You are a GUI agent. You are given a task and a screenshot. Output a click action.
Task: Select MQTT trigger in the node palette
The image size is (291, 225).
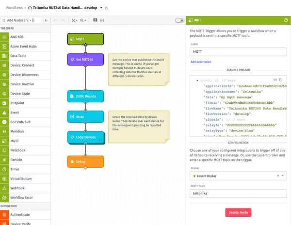coord(25,141)
